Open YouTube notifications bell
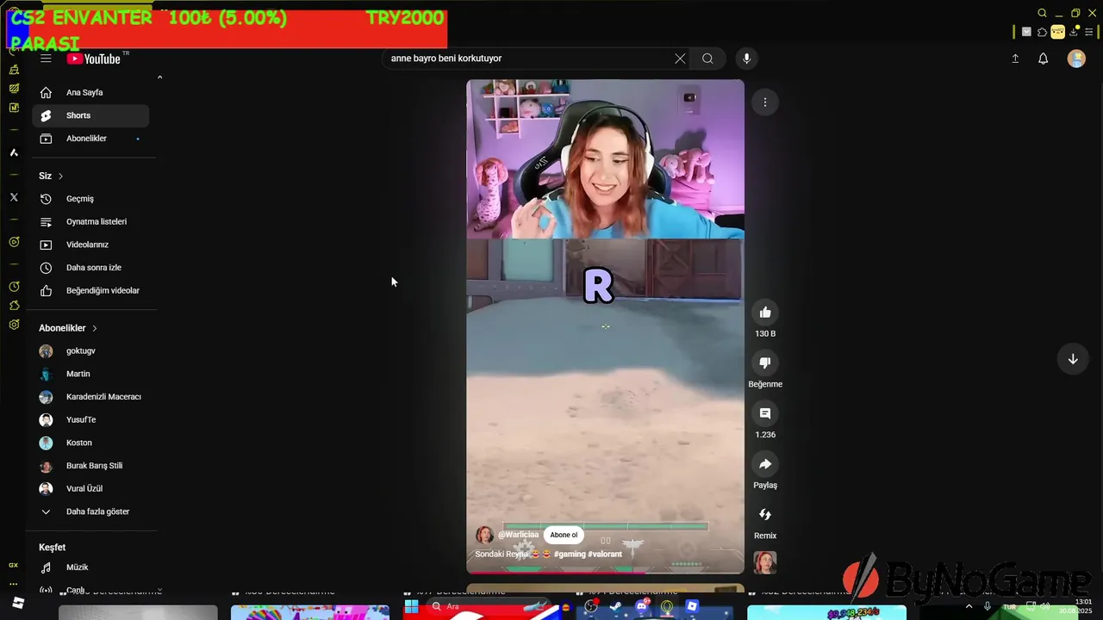The image size is (1103, 620). (x=1043, y=59)
